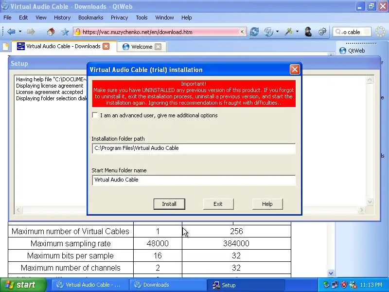Close the Virtual Audio Cable installation dialog

(295, 70)
